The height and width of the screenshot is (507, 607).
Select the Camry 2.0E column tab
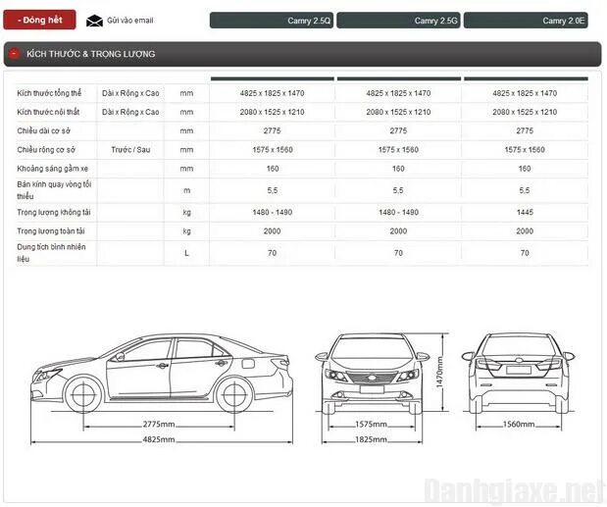[x=526, y=21]
